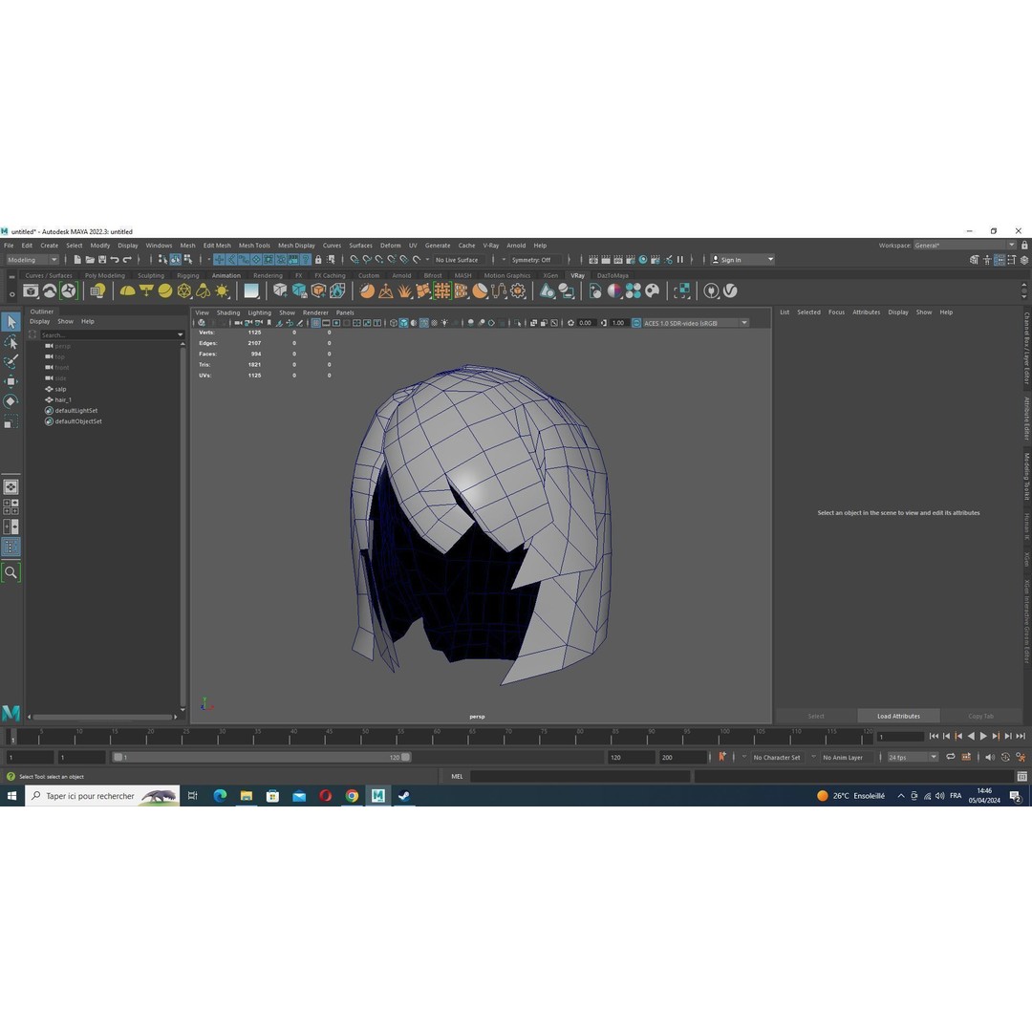Click the Open Scene folder icon
1032x1032 pixels.
click(x=90, y=259)
